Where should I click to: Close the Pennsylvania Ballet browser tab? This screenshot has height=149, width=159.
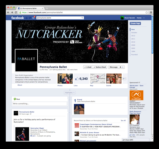(43, 8)
